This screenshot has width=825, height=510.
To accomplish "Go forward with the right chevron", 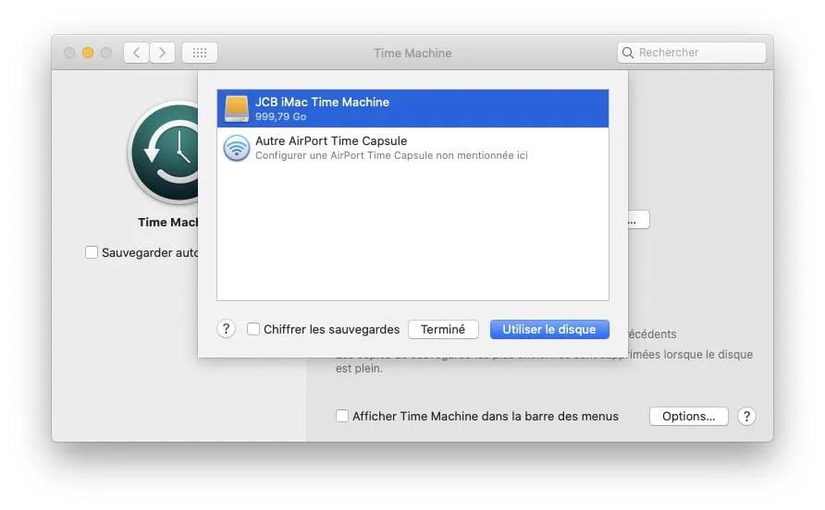I will point(162,53).
